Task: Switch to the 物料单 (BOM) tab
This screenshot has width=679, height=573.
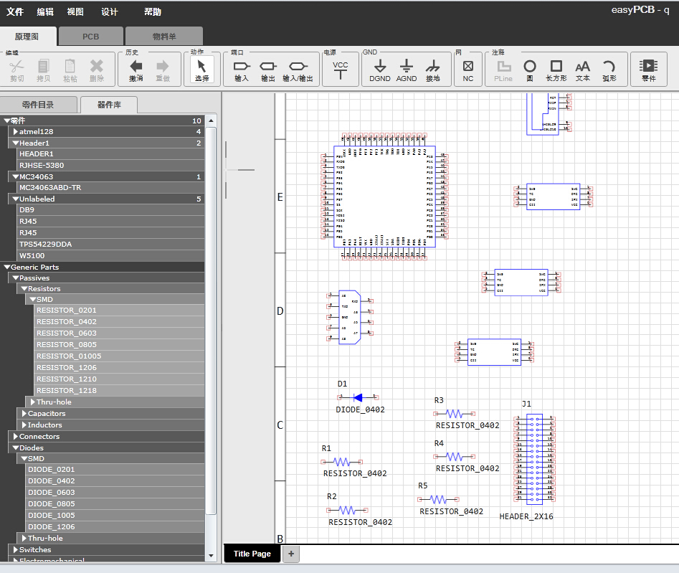Action: pyautogui.click(x=164, y=37)
